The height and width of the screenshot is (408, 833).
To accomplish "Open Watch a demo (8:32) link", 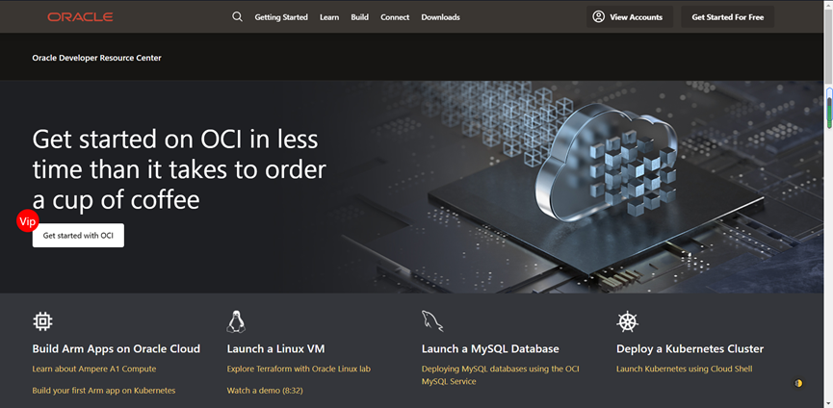I will tap(265, 391).
